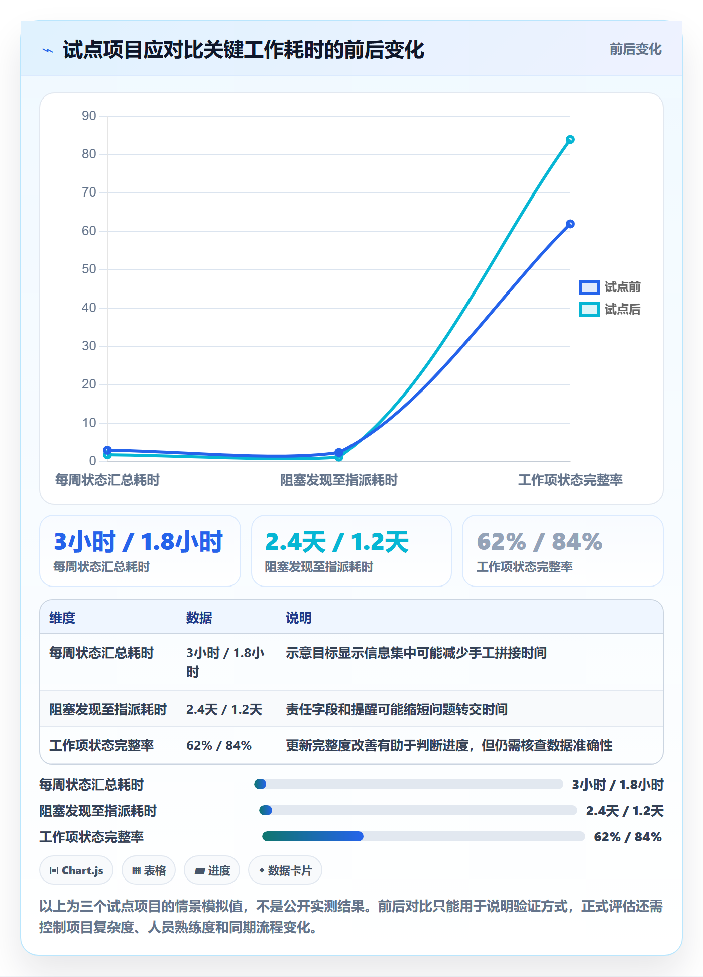Click the explanation 责任字段和提醒可能缩短问题转交时间
Viewport: 703px width, 977px height.
click(x=397, y=709)
